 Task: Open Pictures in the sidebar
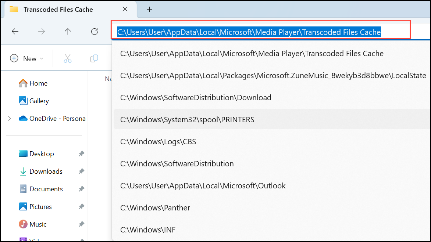35,207
